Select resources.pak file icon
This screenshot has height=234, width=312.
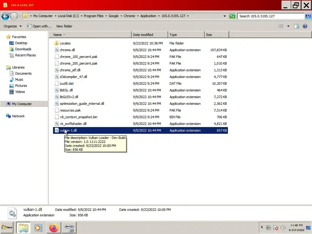(x=57, y=110)
